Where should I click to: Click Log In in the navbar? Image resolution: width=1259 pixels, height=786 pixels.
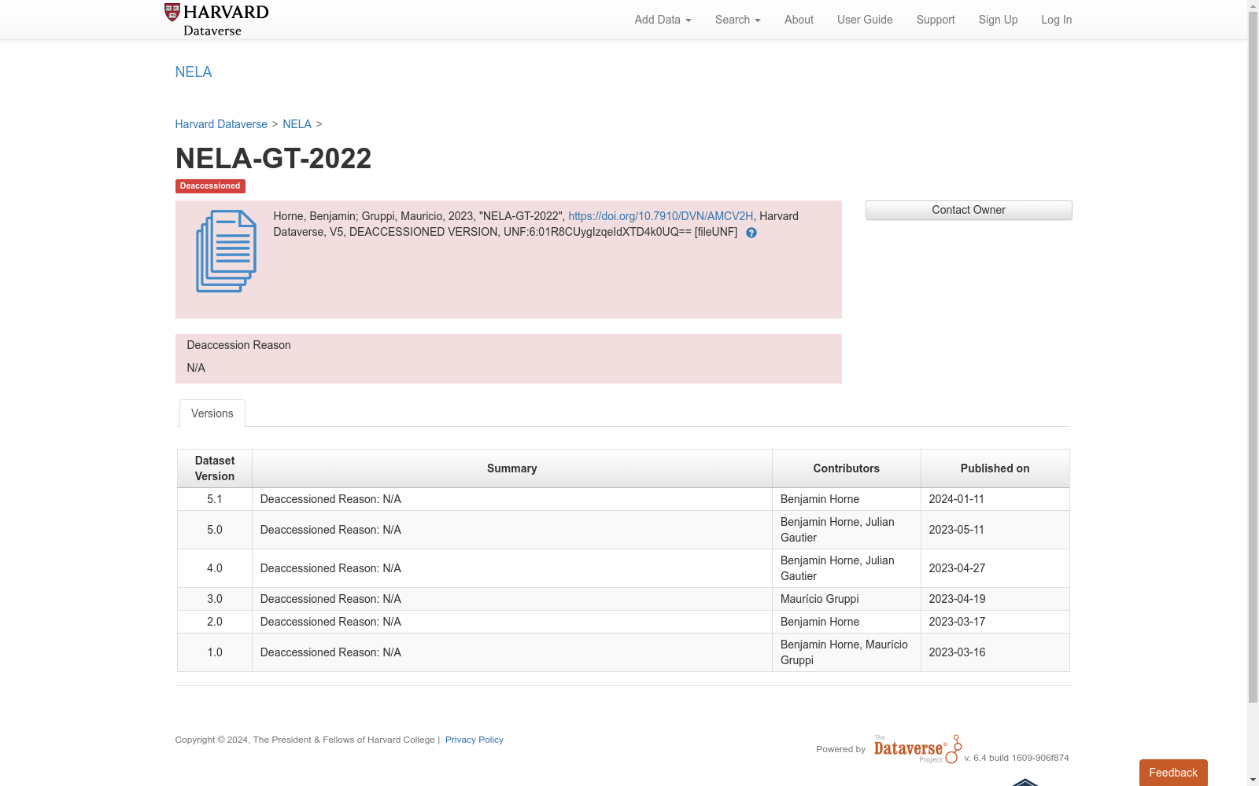coord(1056,20)
